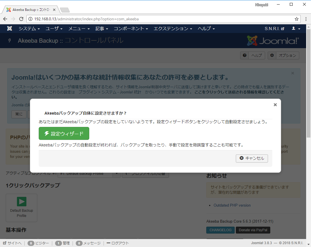Bookmark this page with the star icon
Viewport: 311px width, 247px height.
[297, 19]
